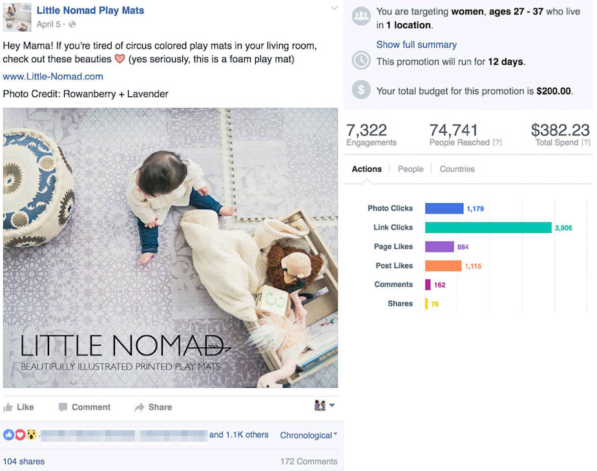The height and width of the screenshot is (471, 597).
Task: Open the www.Little-Nomad.com link
Action: click(x=53, y=76)
